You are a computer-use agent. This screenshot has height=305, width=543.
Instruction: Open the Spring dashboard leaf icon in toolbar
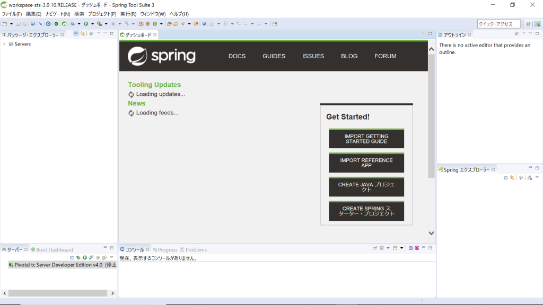click(64, 24)
